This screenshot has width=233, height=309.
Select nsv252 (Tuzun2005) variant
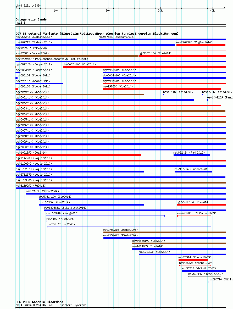[x=129, y=227]
